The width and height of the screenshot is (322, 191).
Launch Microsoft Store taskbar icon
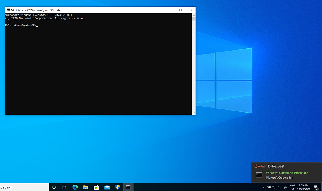(x=96, y=187)
